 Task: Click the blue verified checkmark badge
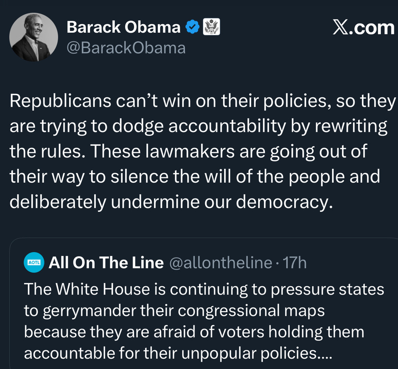[192, 27]
